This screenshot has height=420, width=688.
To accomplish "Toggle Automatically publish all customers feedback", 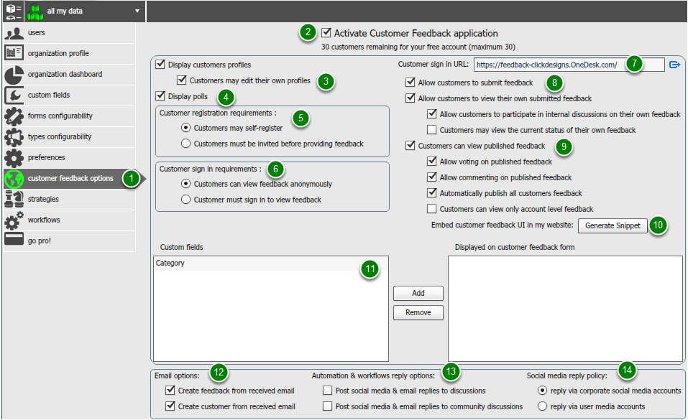I will coord(432,192).
